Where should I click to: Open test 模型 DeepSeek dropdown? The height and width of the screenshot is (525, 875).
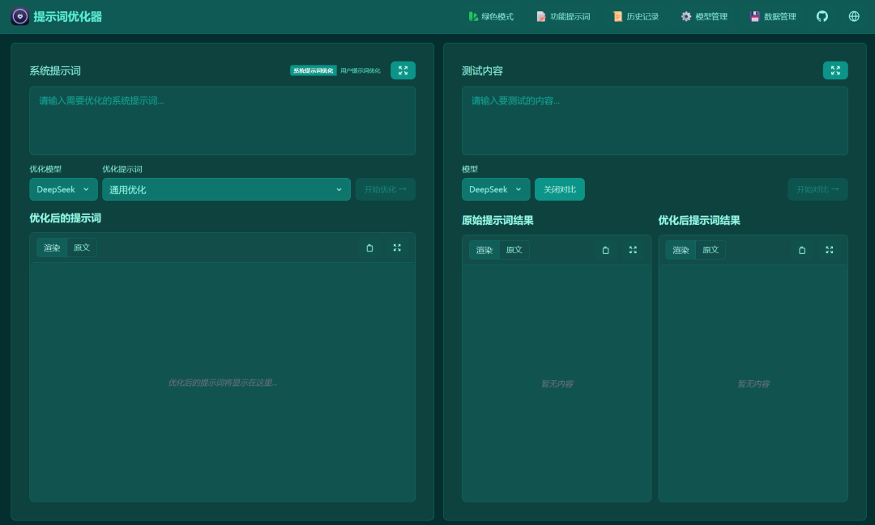pyautogui.click(x=496, y=189)
